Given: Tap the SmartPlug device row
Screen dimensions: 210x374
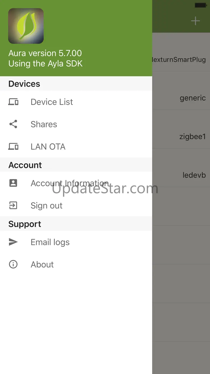Looking at the screenshot, I should click(181, 60).
